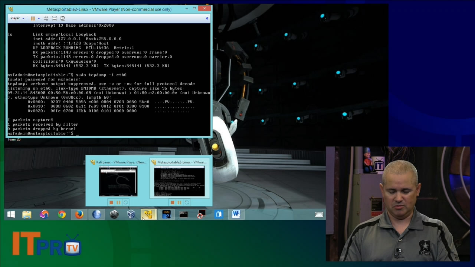Stop the Kali Linux VM from preview
The image size is (475, 267).
coord(111,202)
